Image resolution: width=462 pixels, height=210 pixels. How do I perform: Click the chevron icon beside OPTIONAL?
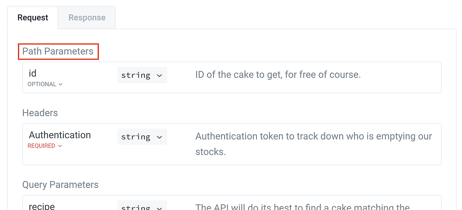tap(60, 84)
